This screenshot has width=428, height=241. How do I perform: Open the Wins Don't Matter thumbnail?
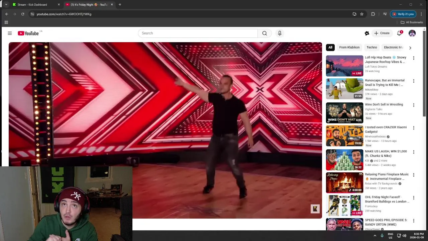344,113
